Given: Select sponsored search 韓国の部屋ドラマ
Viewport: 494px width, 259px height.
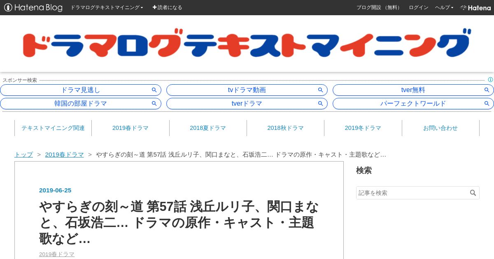Looking at the screenshot, I should [81, 104].
